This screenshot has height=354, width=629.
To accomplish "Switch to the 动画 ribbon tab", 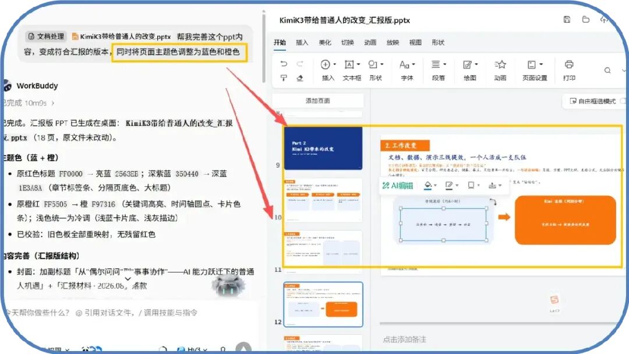I will (x=370, y=43).
